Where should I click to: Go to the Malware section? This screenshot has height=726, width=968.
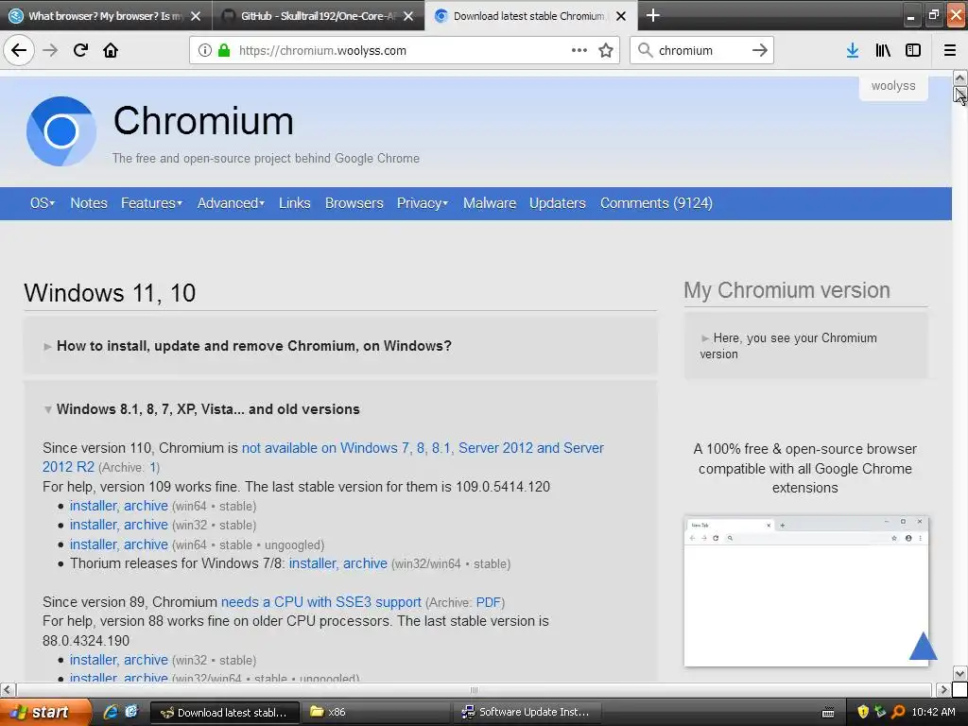pyautogui.click(x=490, y=203)
